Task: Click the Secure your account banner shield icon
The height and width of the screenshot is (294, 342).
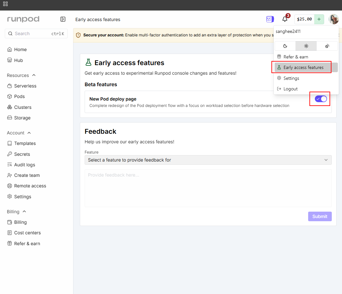Action: (x=78, y=35)
